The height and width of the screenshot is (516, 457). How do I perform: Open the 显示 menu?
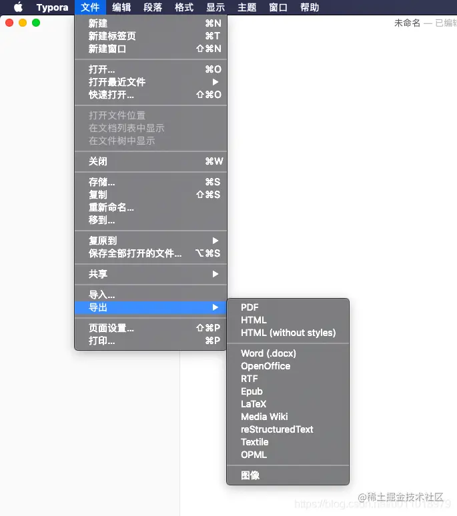[215, 7]
